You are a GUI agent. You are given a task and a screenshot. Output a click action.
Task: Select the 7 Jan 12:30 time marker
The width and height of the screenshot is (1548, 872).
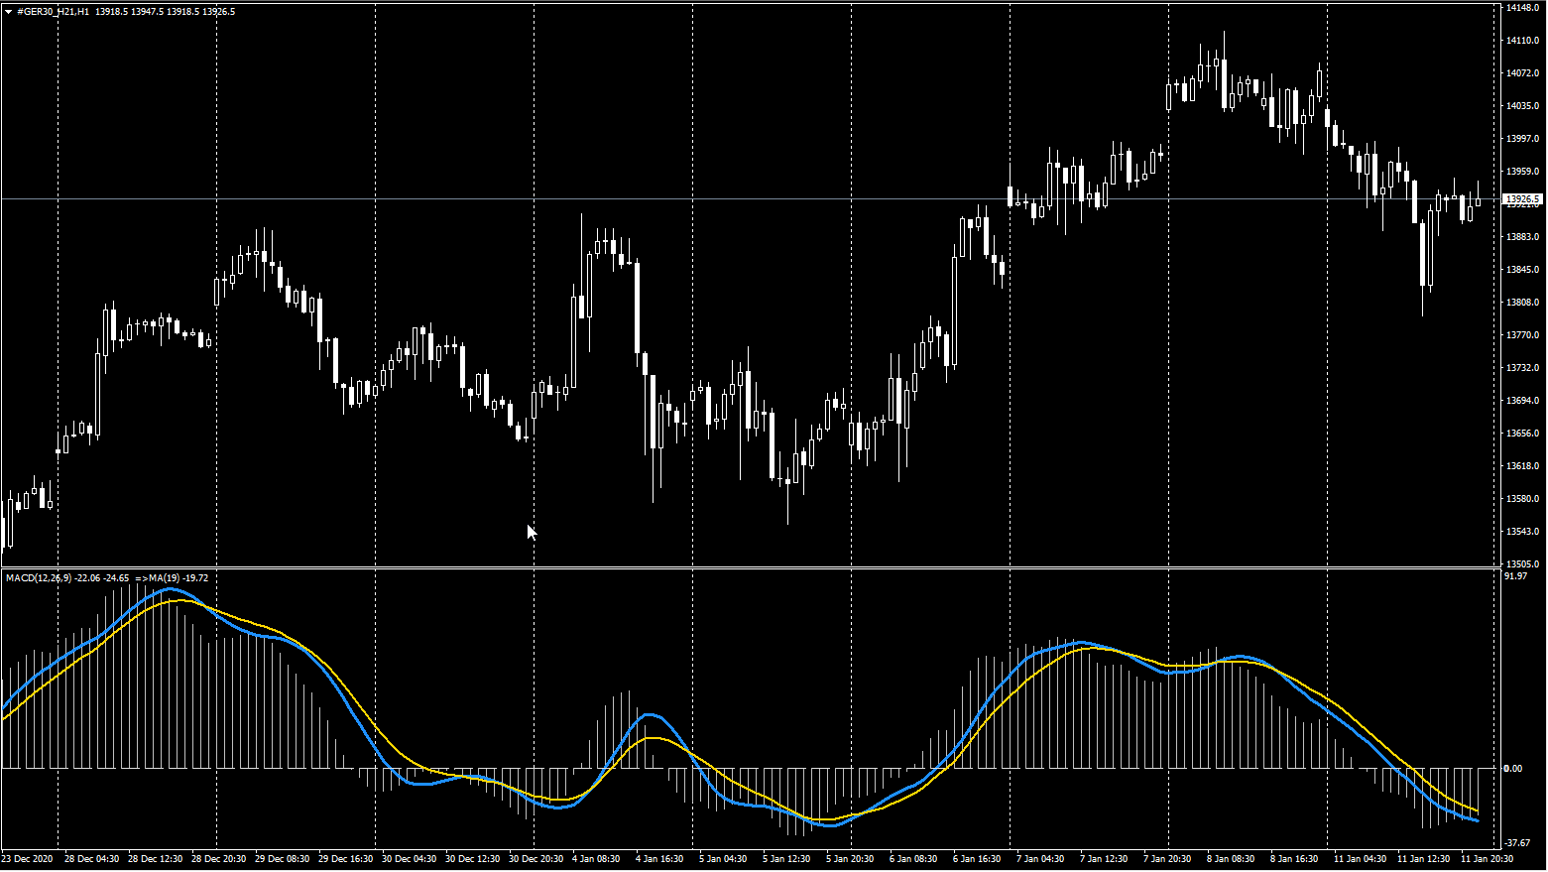[x=1104, y=859]
